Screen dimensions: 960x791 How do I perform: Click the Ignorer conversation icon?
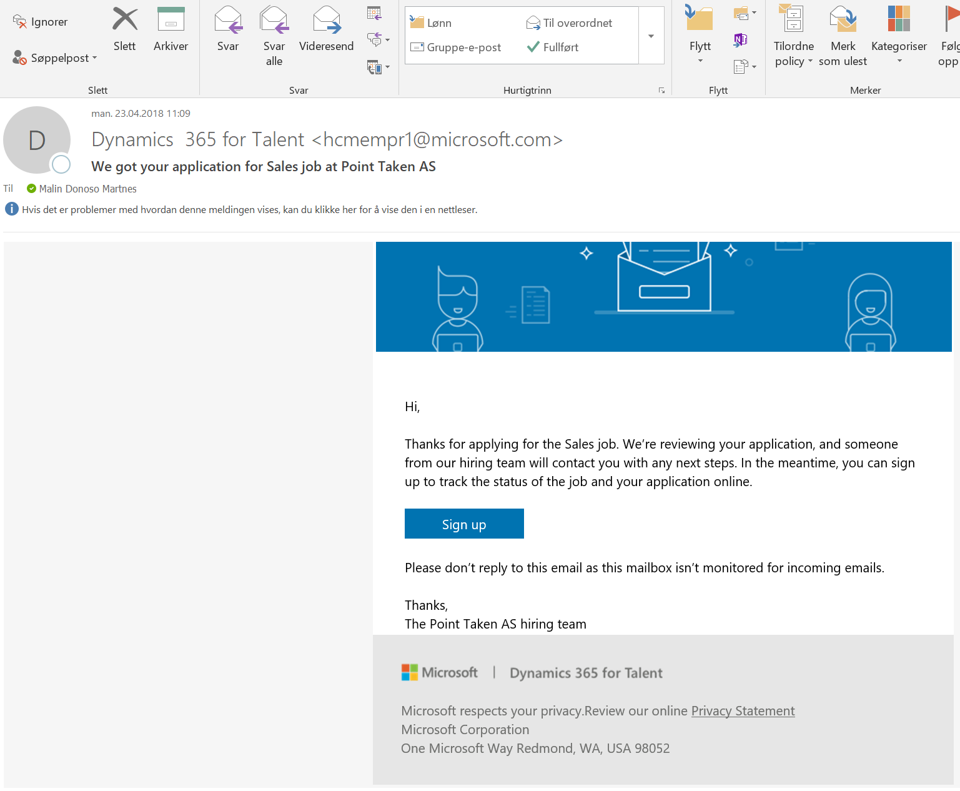point(20,22)
